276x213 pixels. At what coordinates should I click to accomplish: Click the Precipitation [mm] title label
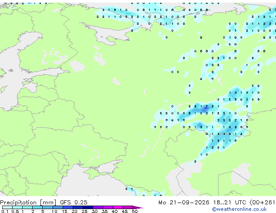[28, 203]
